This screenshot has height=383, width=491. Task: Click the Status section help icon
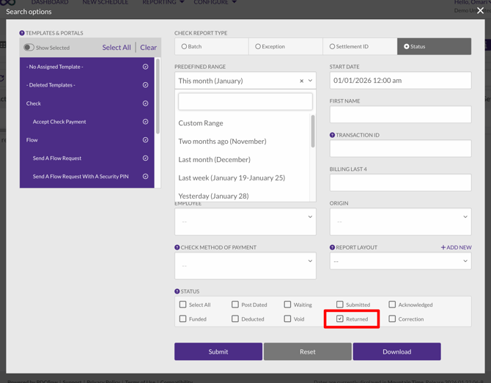(177, 291)
